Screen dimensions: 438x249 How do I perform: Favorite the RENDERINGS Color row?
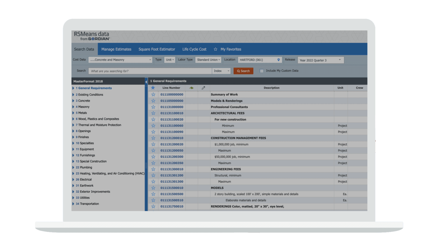point(153,207)
